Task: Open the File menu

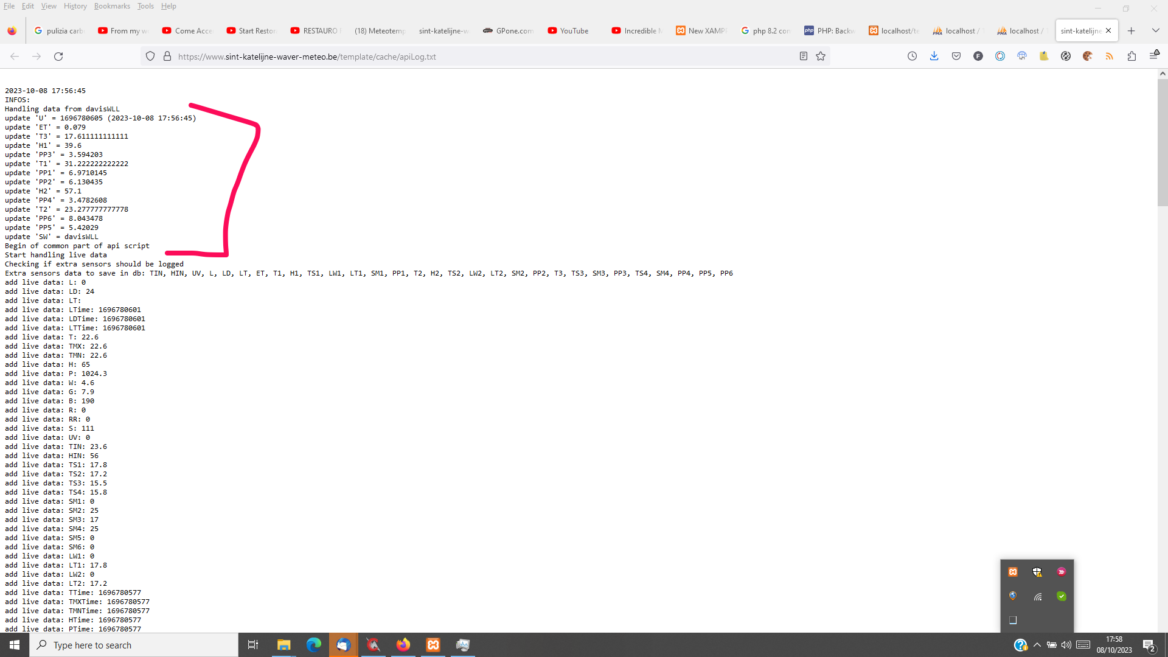Action: (x=9, y=6)
